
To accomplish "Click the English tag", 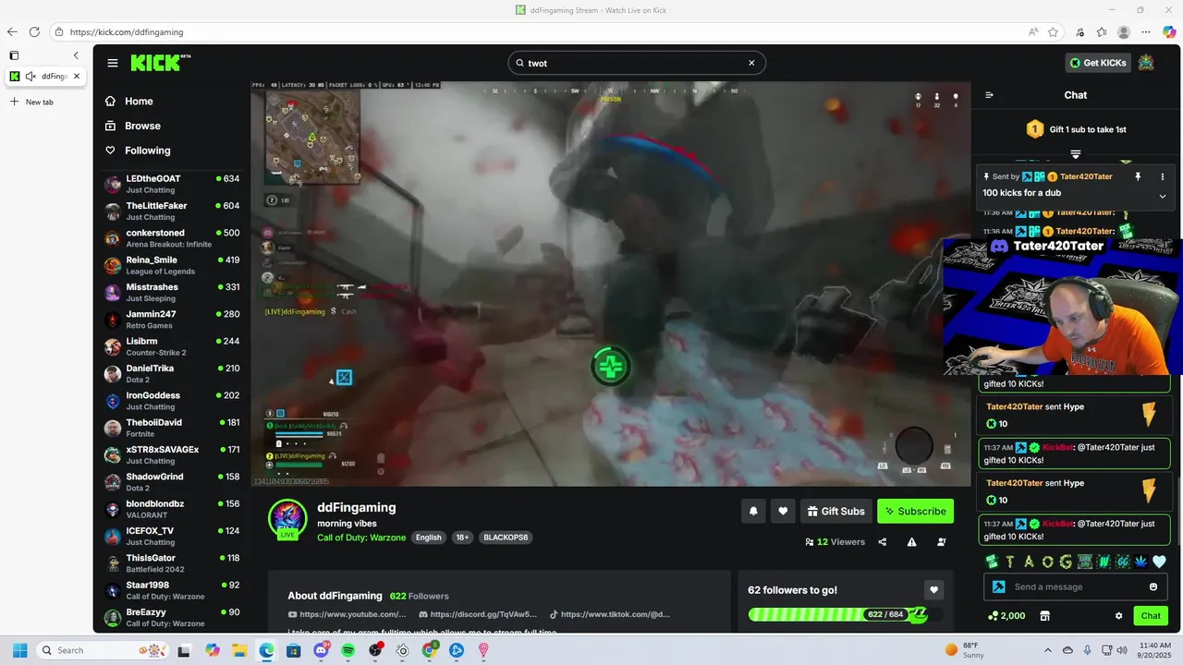I will point(428,538).
